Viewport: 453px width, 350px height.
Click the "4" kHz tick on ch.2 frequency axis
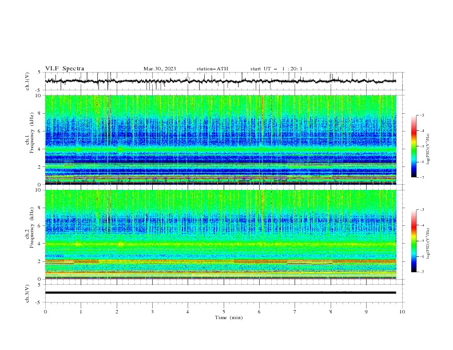(40, 244)
